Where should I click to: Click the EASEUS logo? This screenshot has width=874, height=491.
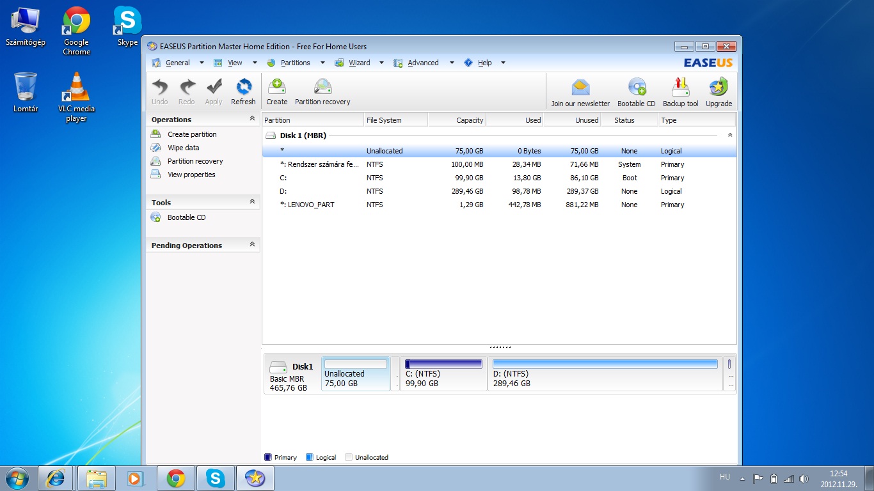coord(708,63)
